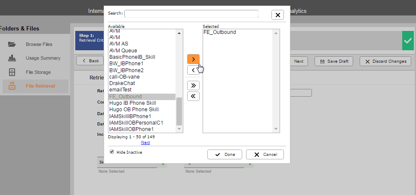Screen dimensions: 416x195
Task: Open Browse Files in sidebar
Action: coord(39,44)
